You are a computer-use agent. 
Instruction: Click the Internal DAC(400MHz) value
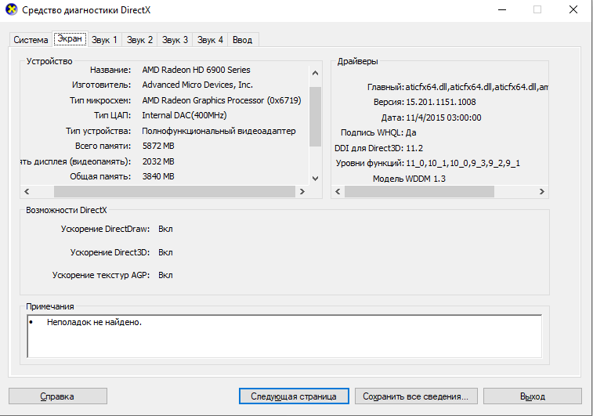pyautogui.click(x=185, y=115)
